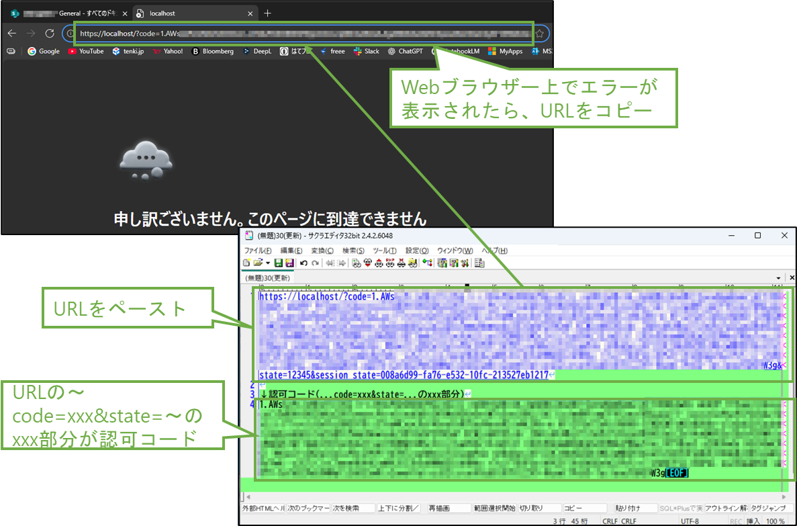This screenshot has width=797, height=526.
Task: Bookmark this page with the star icon
Action: (540, 34)
